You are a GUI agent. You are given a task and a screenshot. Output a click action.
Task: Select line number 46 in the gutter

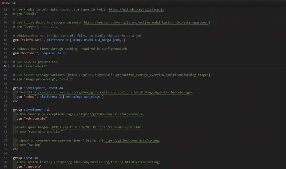5,66
